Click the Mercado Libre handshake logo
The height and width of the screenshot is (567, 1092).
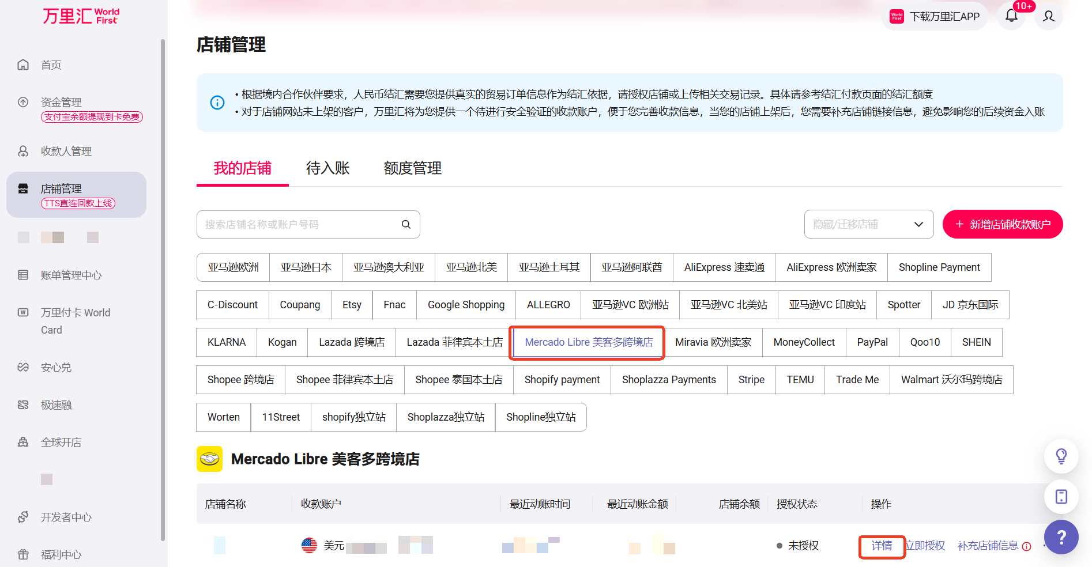click(209, 459)
